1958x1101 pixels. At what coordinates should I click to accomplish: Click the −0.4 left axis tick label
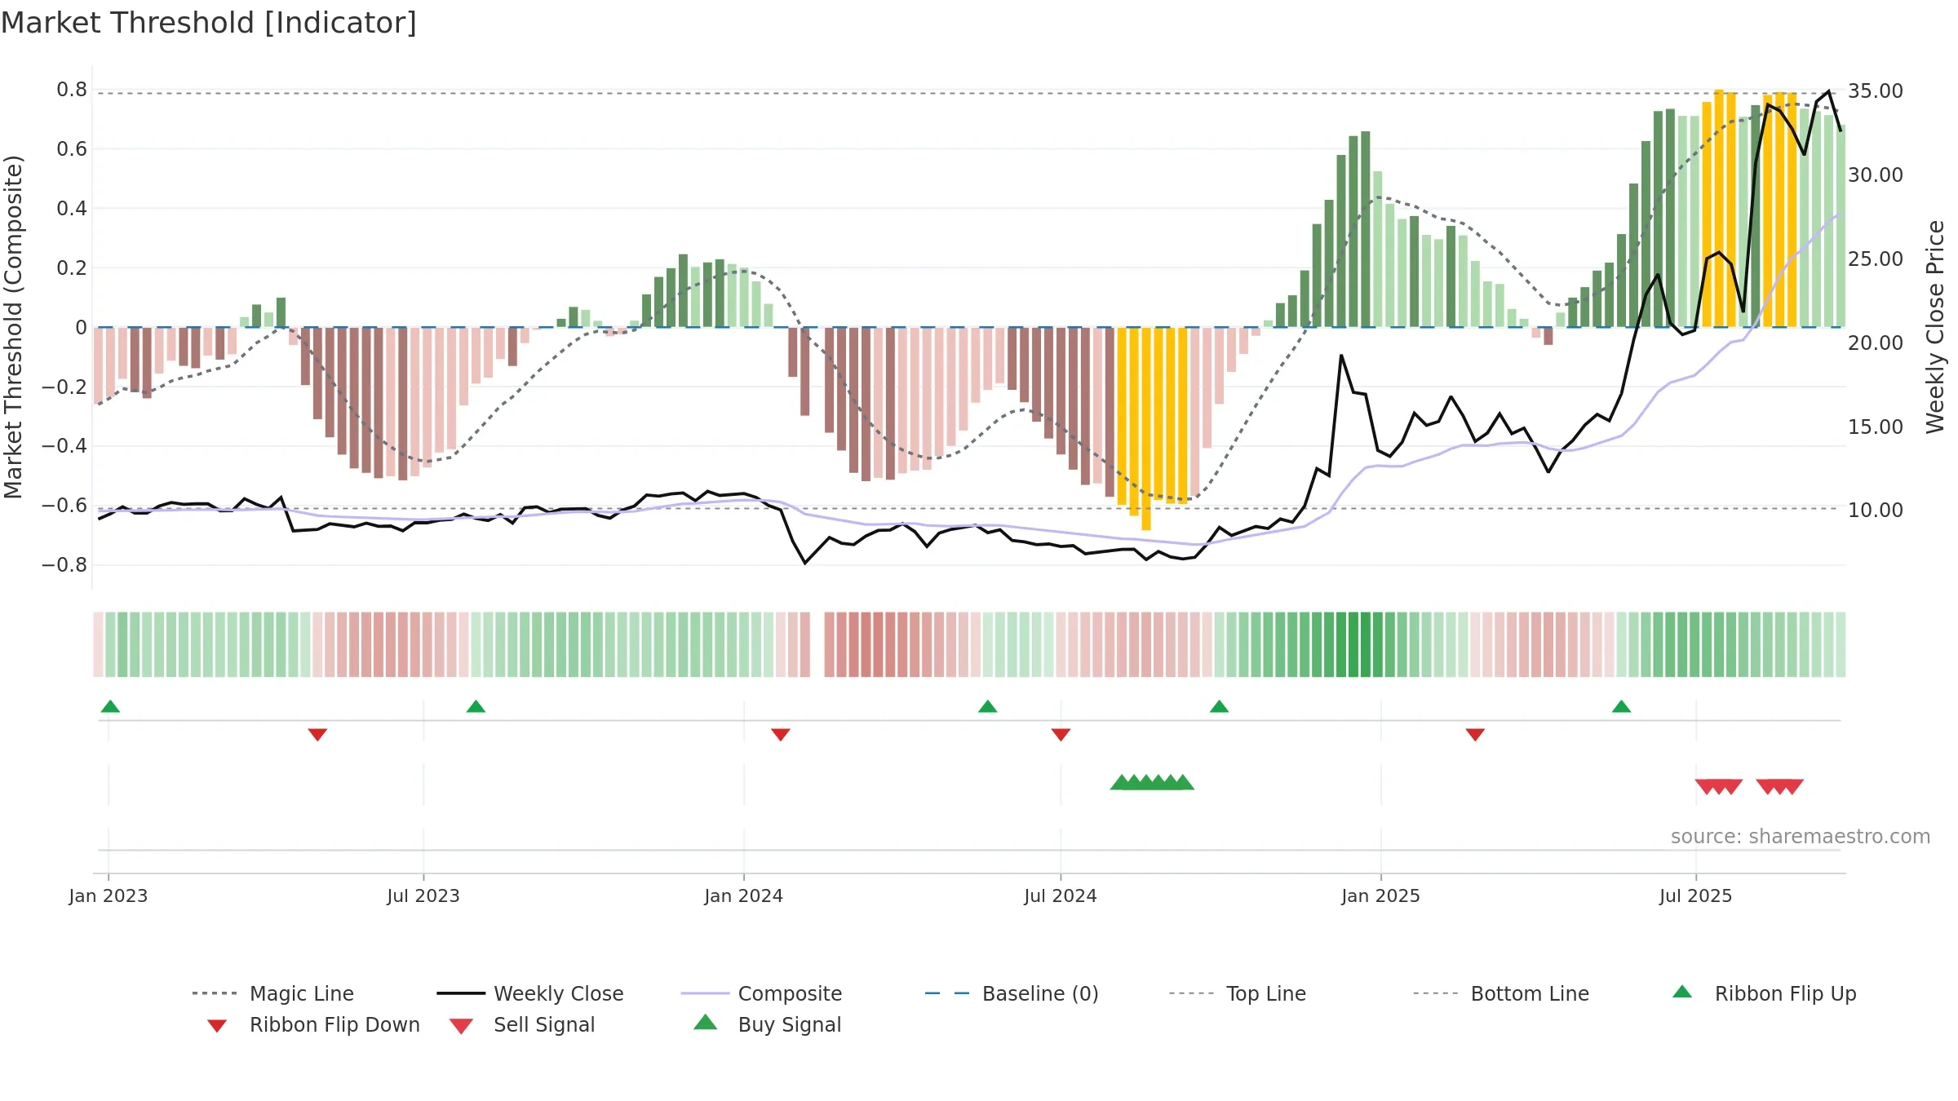coord(64,446)
